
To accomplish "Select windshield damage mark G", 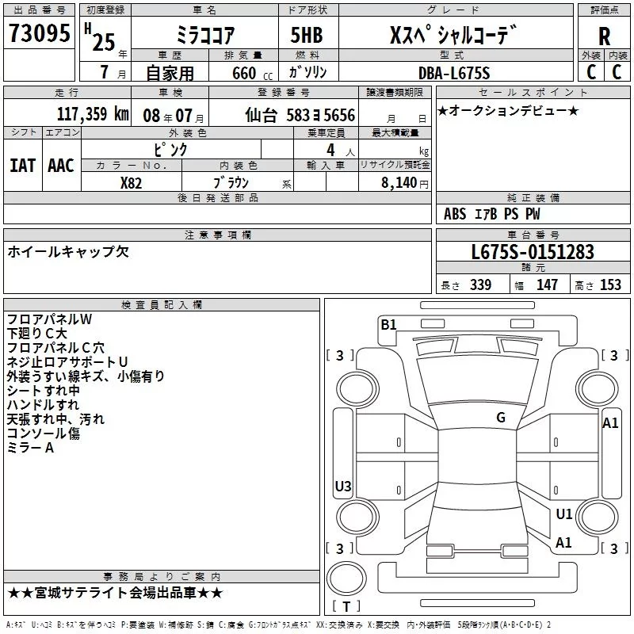I will [x=501, y=418].
